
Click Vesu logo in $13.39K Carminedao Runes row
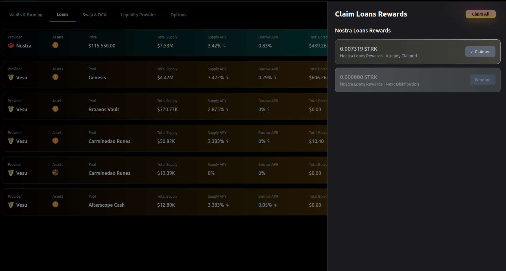(x=11, y=173)
